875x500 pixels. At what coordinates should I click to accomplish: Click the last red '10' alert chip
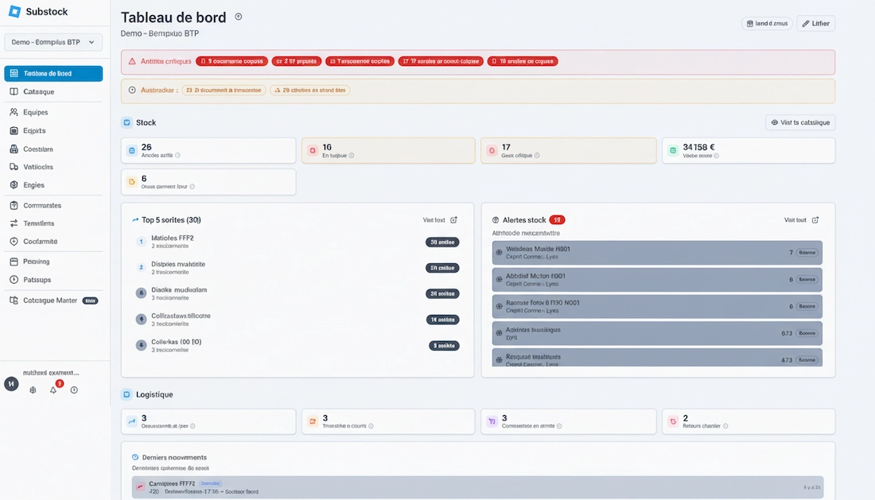[x=523, y=61]
